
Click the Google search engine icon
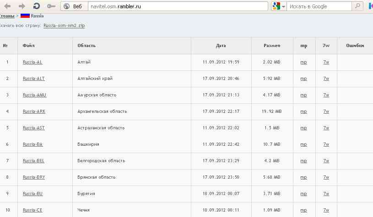tap(276, 6)
